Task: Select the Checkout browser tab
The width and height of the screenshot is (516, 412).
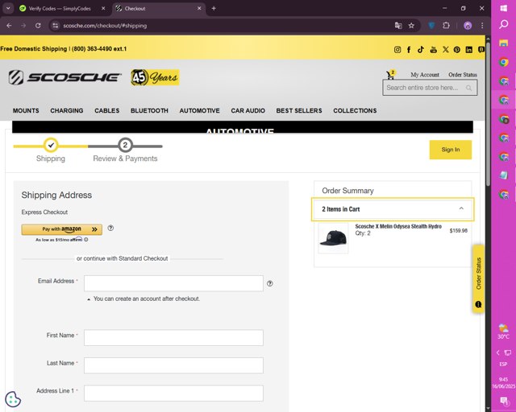Action: click(x=158, y=9)
